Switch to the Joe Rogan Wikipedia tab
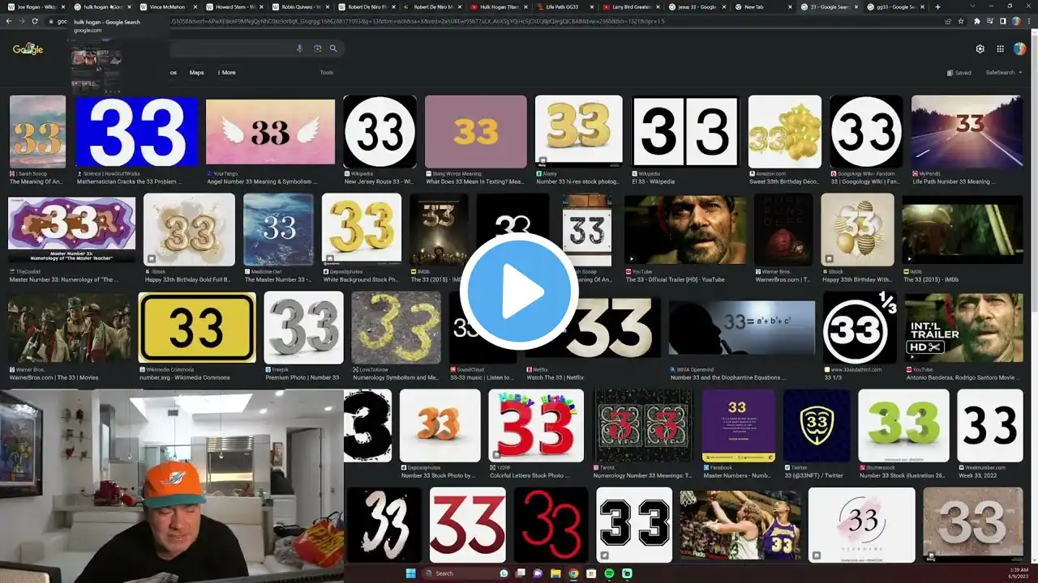Viewport: 1038px width, 583px height. point(36,6)
